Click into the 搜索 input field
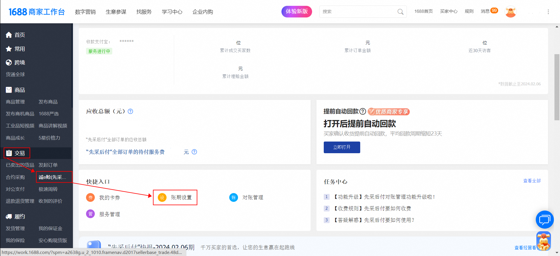This screenshot has height=256, width=560. (x=358, y=12)
